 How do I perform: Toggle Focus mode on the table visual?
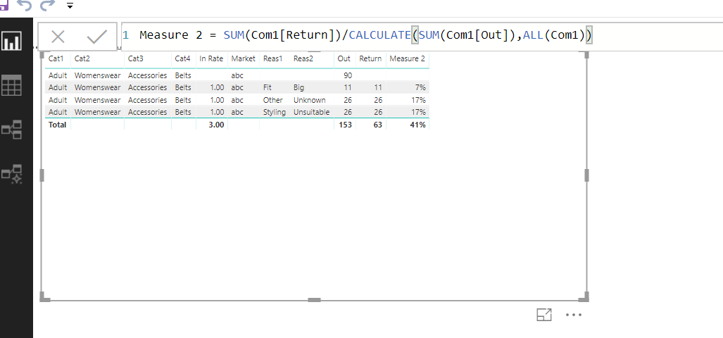[x=544, y=315]
